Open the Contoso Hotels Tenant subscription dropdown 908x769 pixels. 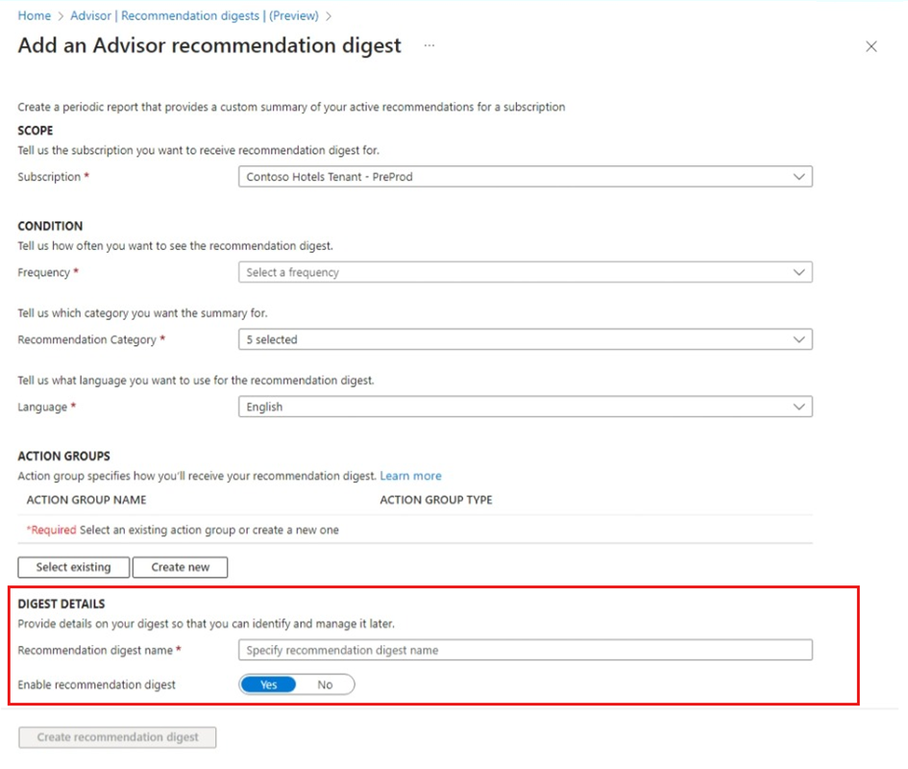[x=525, y=176]
